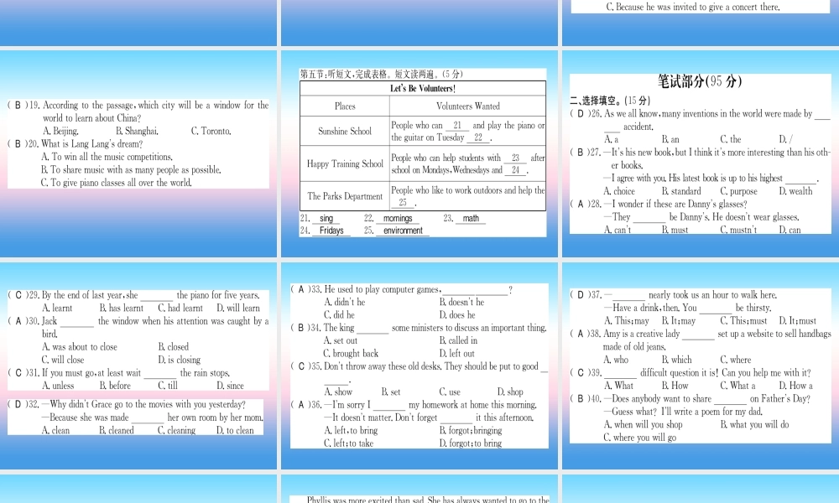Open the slide with questions 26 to 28
The width and height of the screenshot is (839, 503).
pos(701,153)
